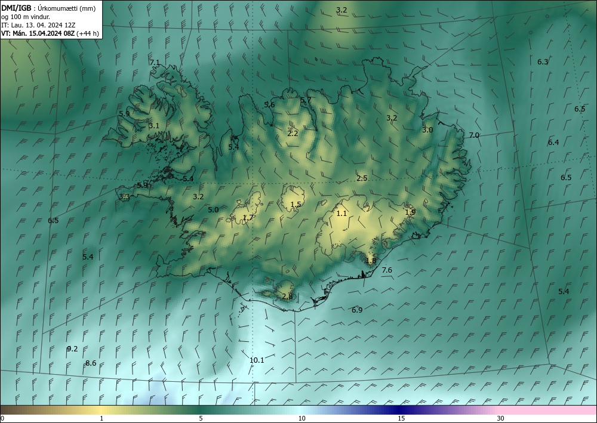Click the "0" label on the color scale
Screen dimensions: 597x423
(2, 419)
